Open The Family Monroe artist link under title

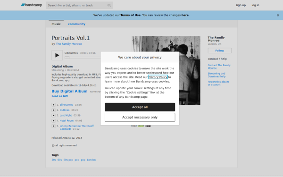(x=69, y=44)
